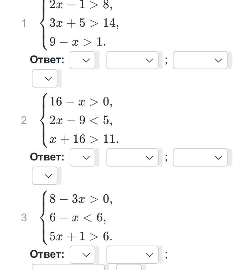Open the partially visible closing bracket dropdown of system 3

coord(129,267)
